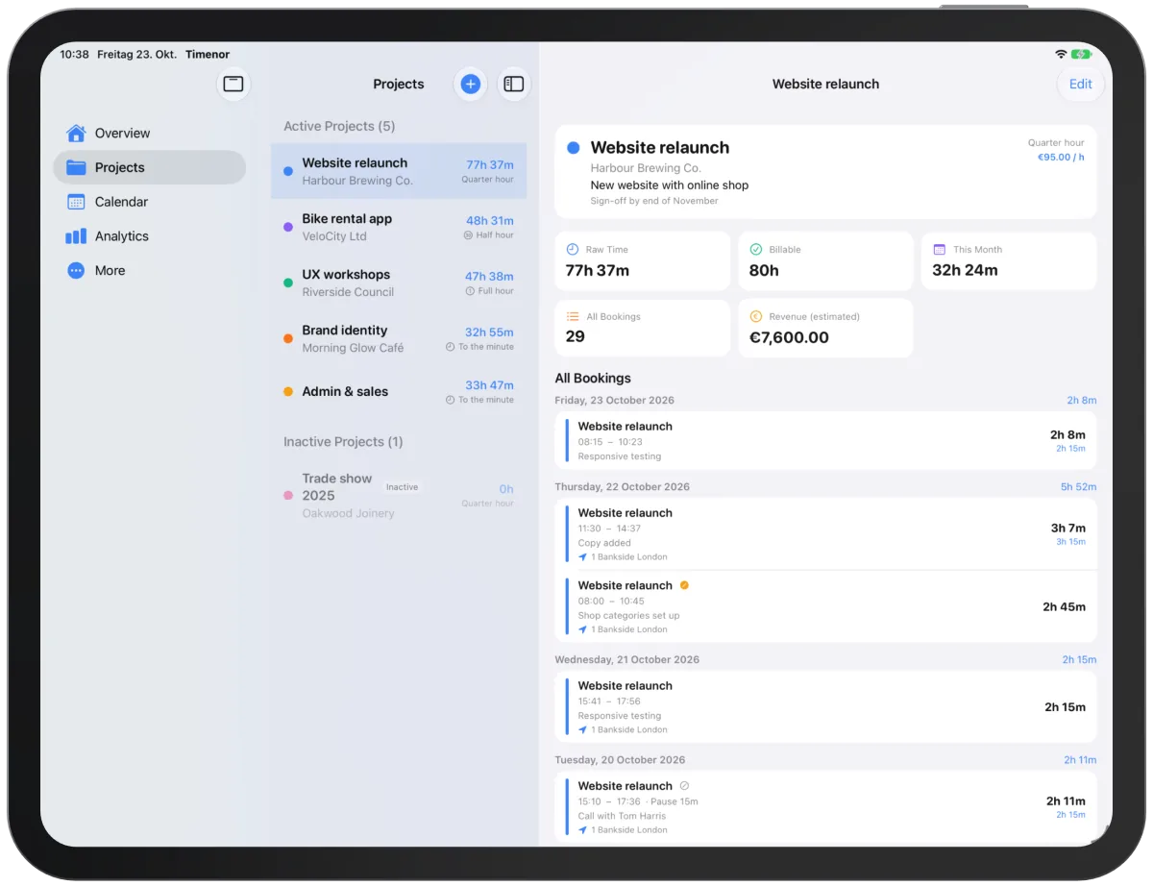The width and height of the screenshot is (1153, 886).
Task: Click rounding icon under Bike rental time
Action: 468,235
